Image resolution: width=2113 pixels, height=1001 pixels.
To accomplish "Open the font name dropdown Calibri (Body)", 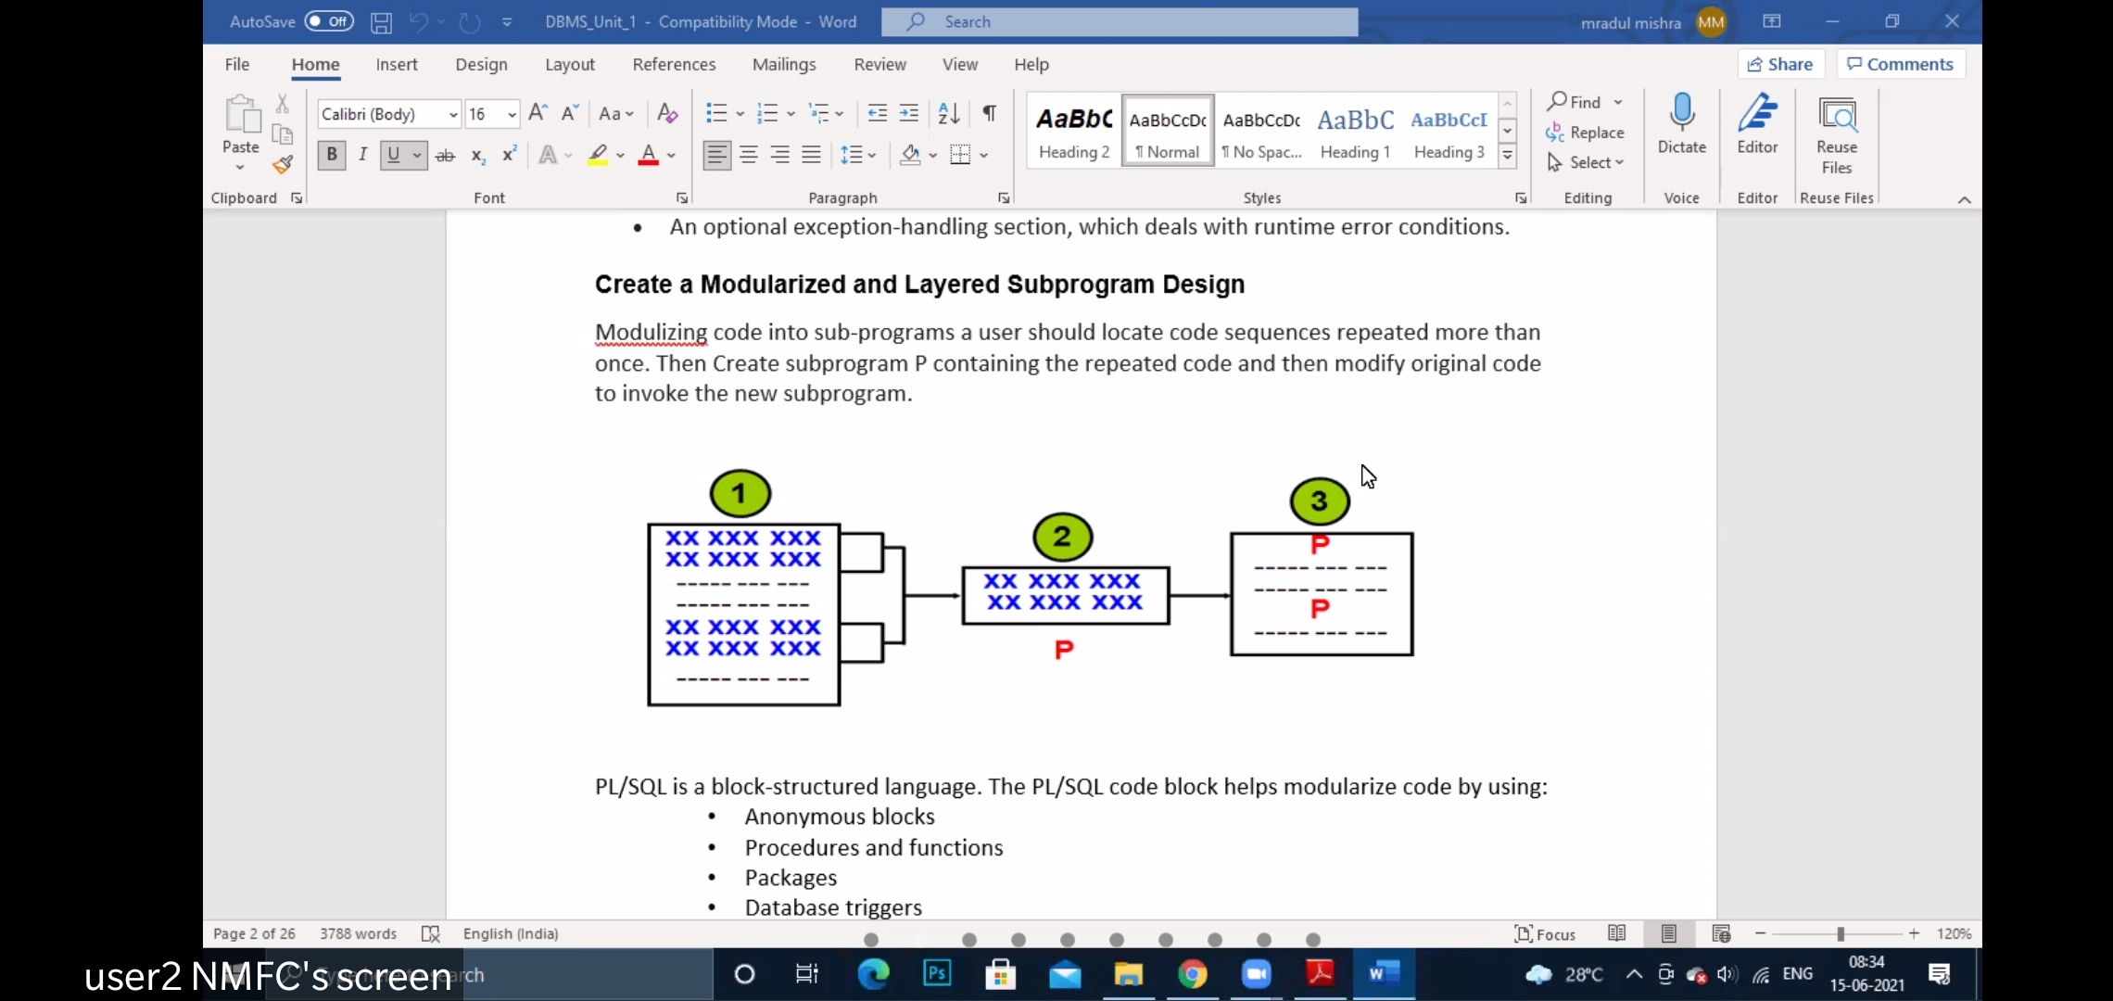I will click(x=452, y=114).
